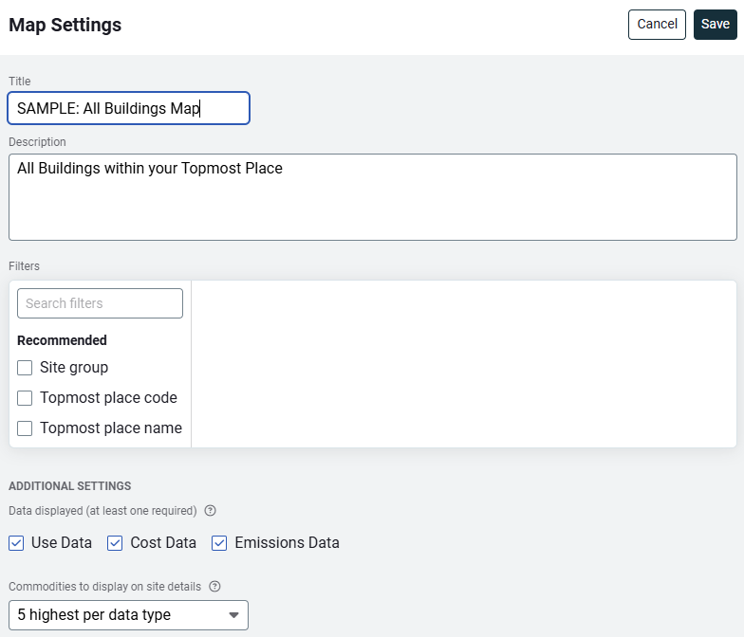Click the dropdown arrow in the commodities selector
The width and height of the screenshot is (744, 637).
[234, 615]
